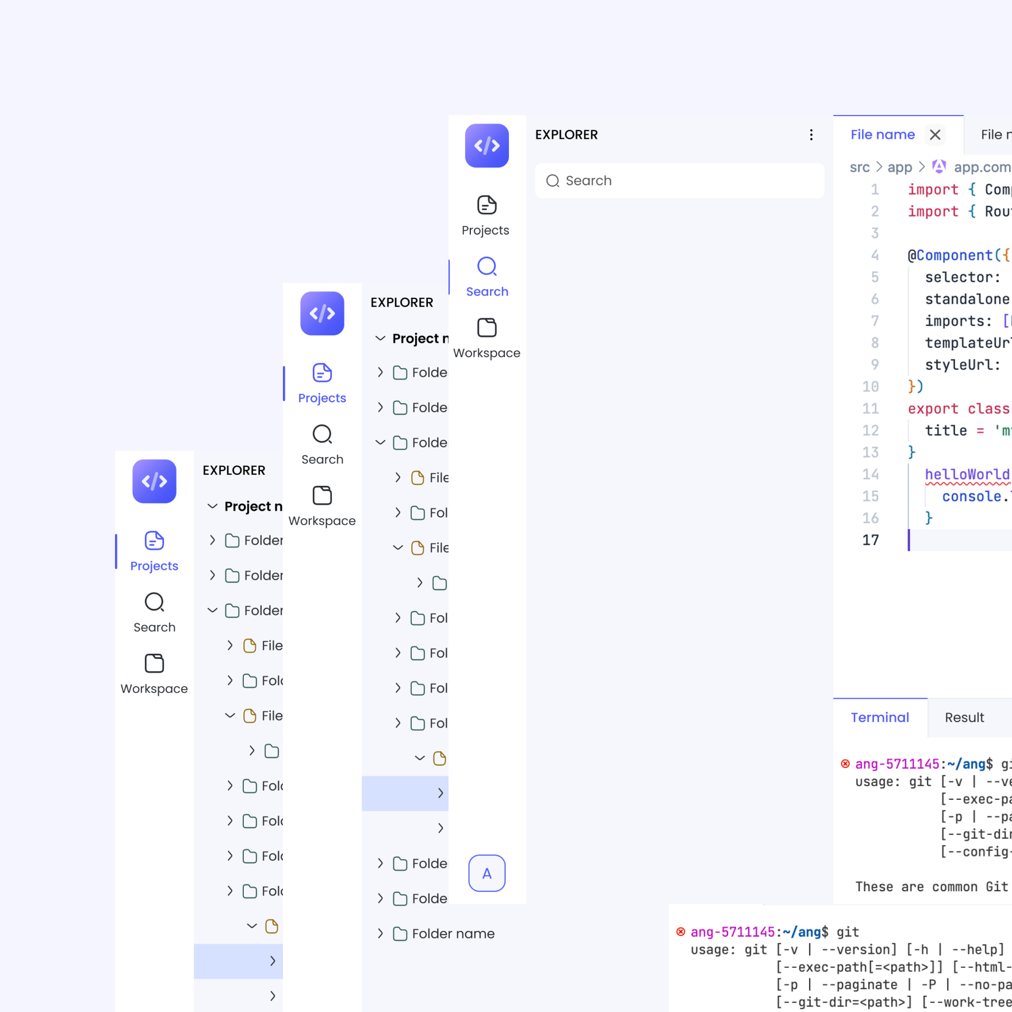
Task: Click the selector: property on line 5
Action: click(963, 277)
